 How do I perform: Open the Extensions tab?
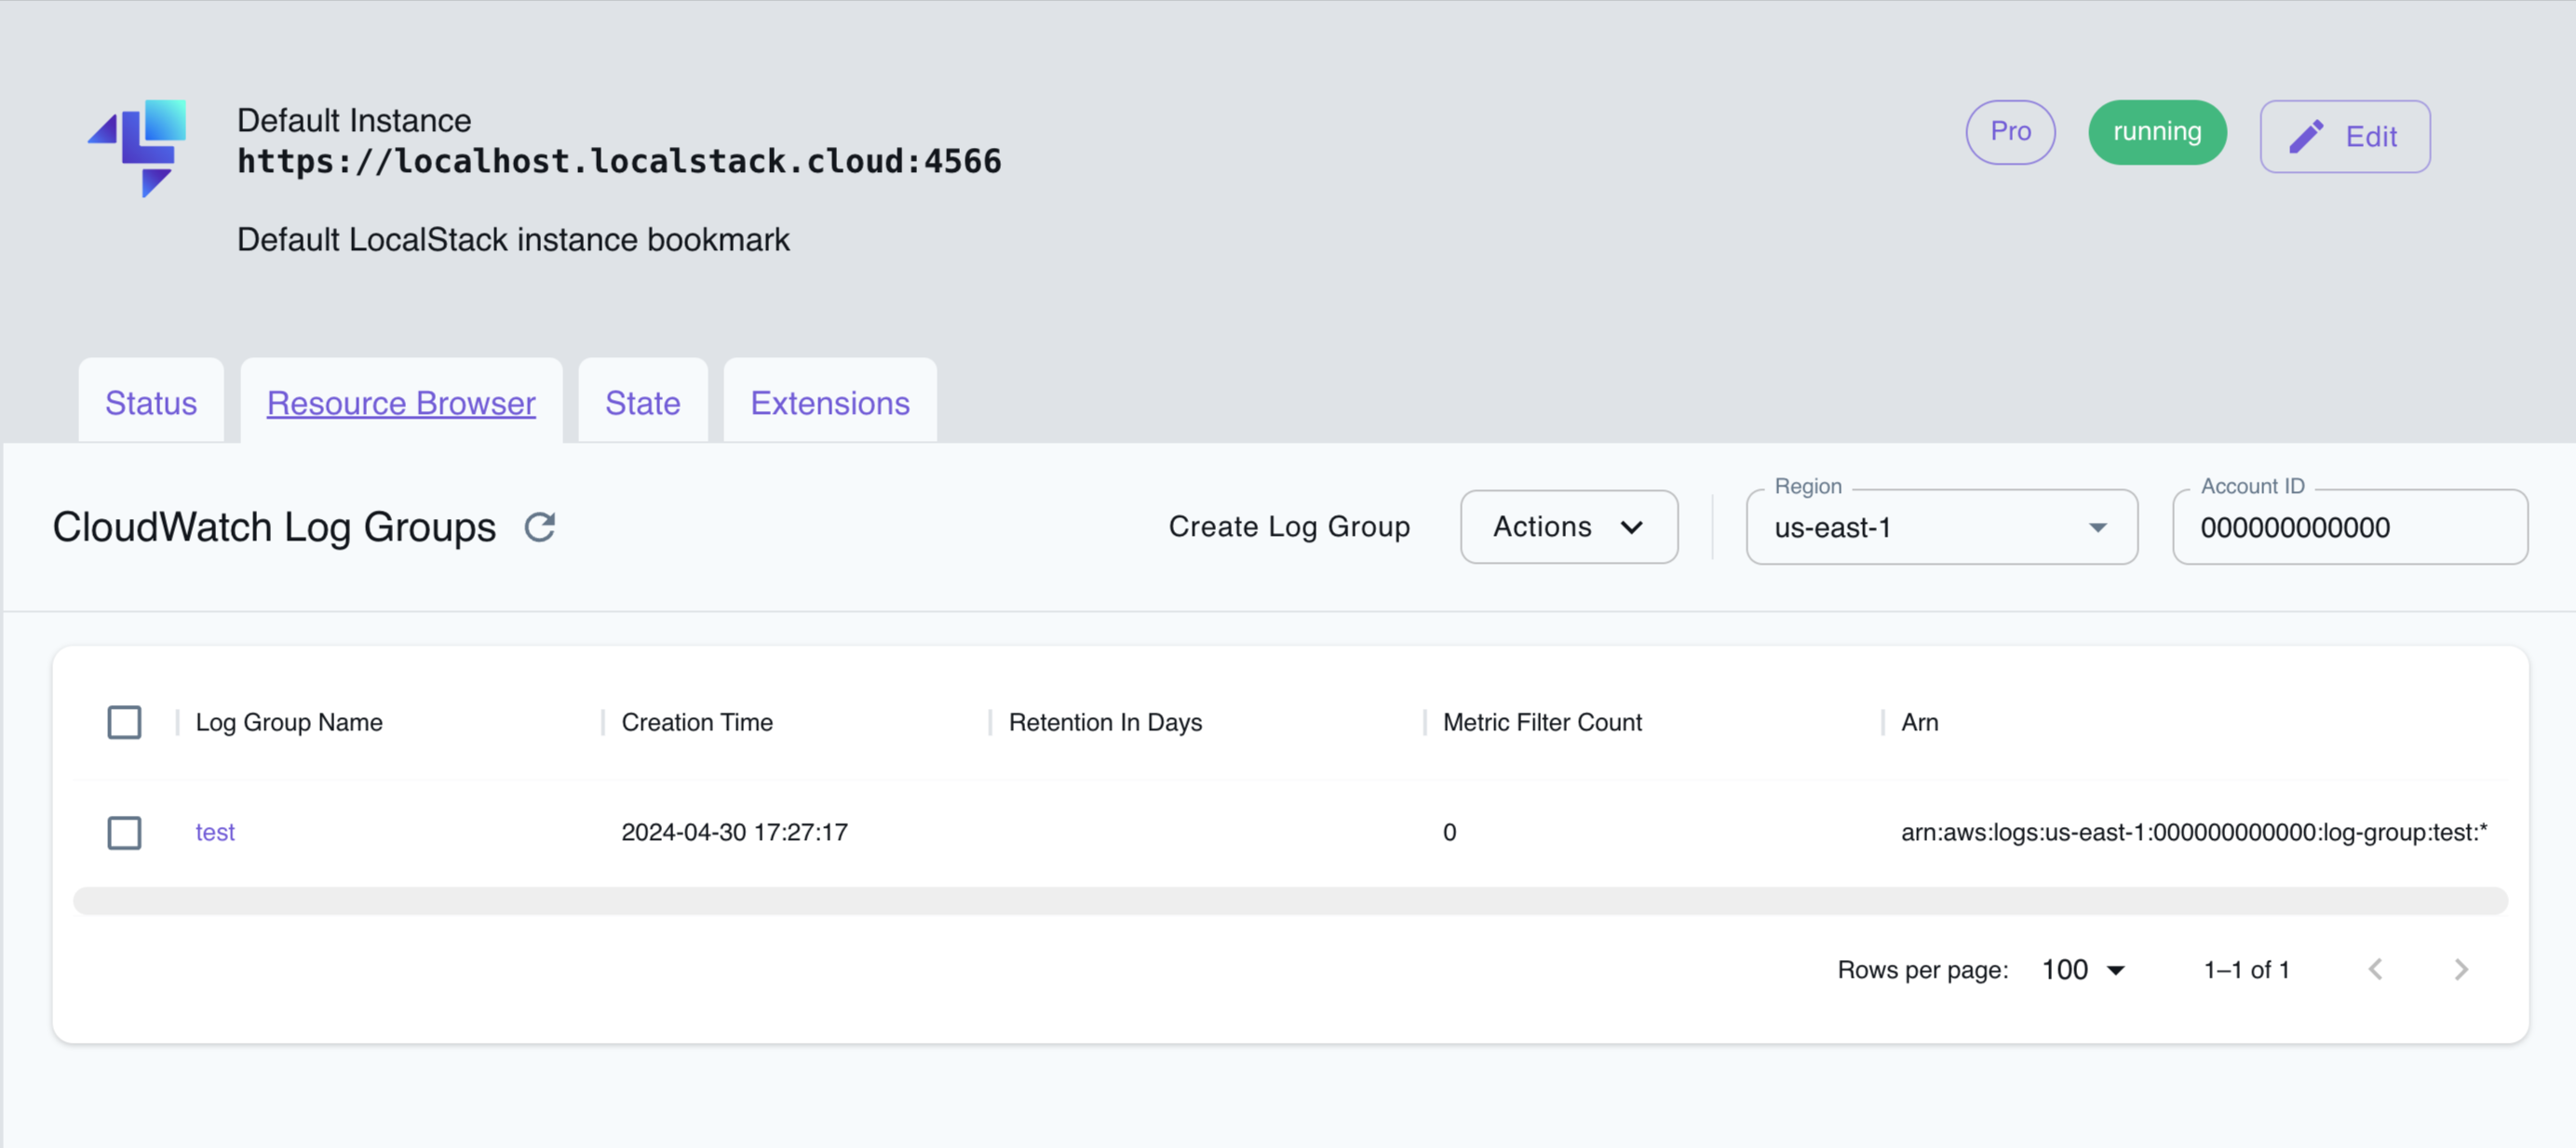point(829,403)
